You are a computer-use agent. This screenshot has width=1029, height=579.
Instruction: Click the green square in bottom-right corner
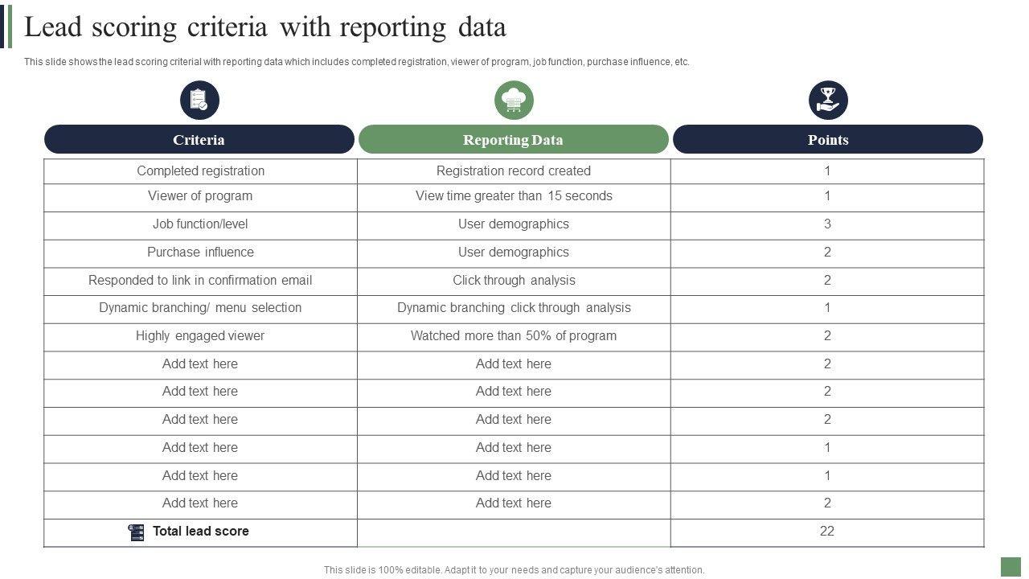coord(1011,567)
